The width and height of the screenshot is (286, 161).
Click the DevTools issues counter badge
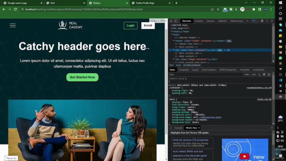(x=254, y=21)
